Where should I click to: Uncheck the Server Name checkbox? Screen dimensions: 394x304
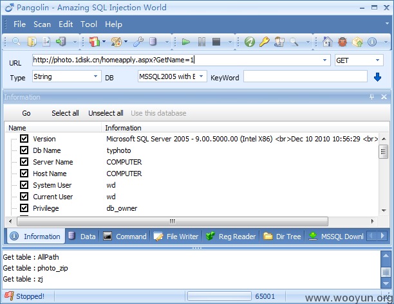click(x=24, y=161)
